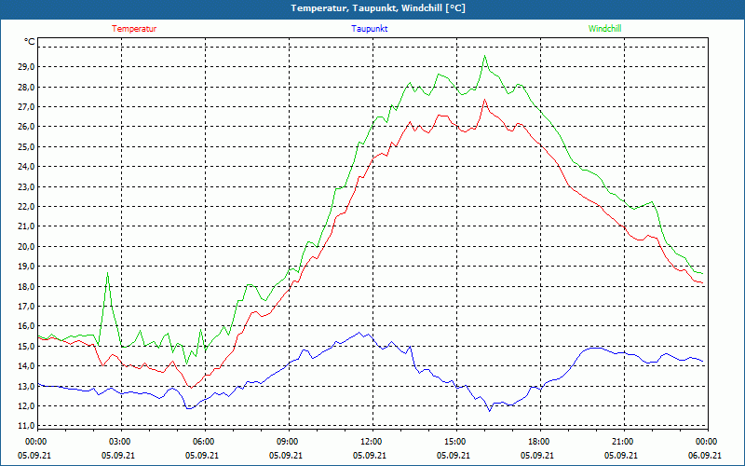This screenshot has height=466, width=745.
Task: Click the '15:00' time axis label
Action: tap(456, 442)
